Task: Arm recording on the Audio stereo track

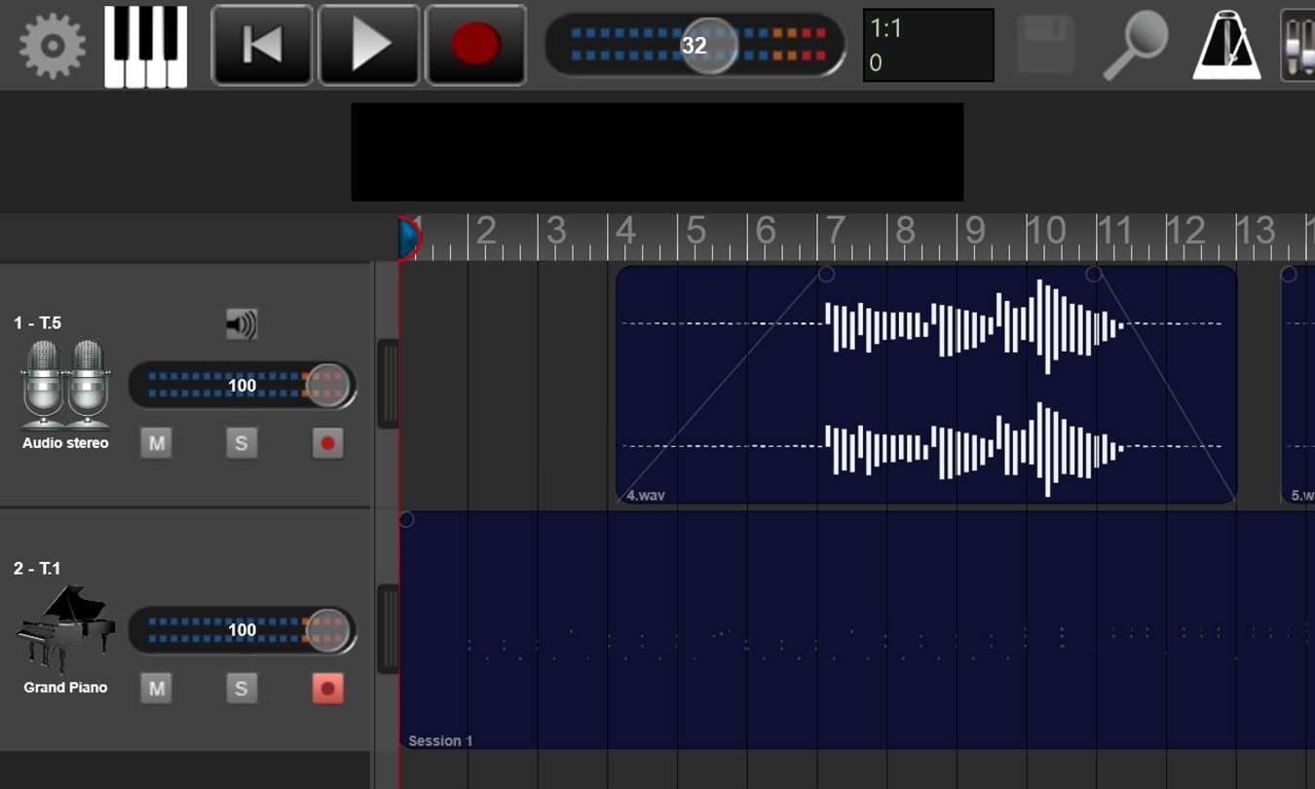Action: tap(327, 443)
